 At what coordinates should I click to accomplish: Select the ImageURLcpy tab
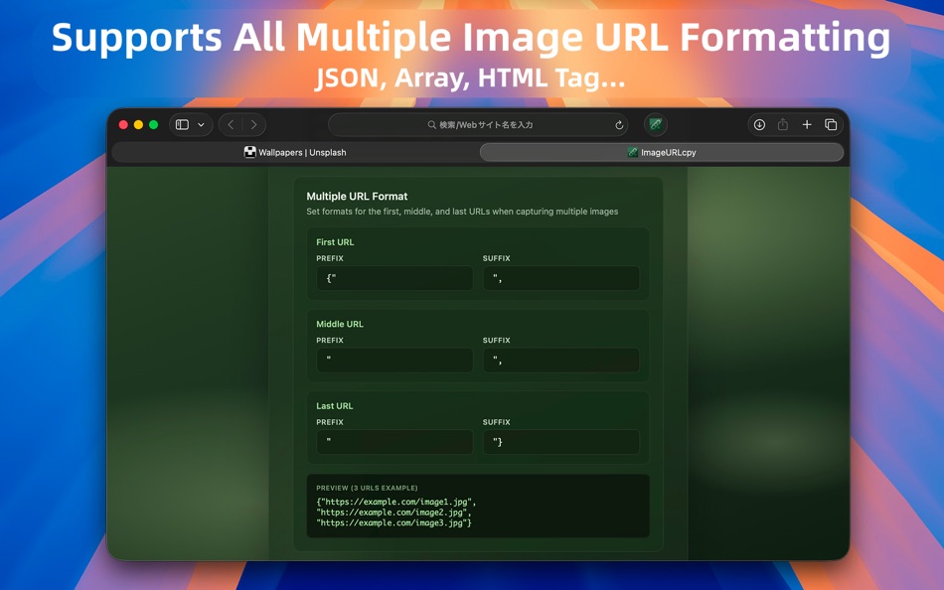coord(661,151)
